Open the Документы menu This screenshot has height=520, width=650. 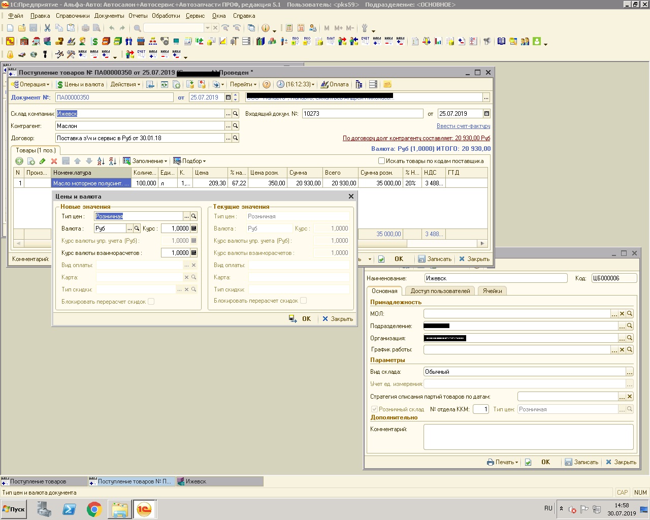coord(109,16)
